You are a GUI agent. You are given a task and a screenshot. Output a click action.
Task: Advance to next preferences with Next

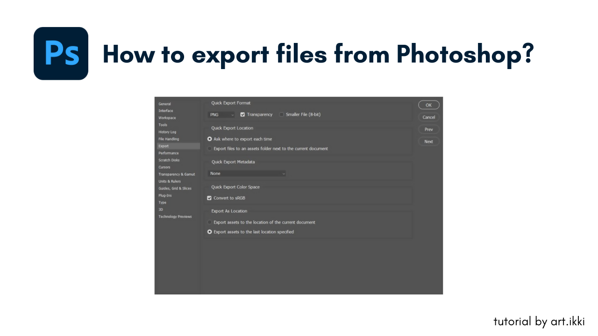[428, 141]
